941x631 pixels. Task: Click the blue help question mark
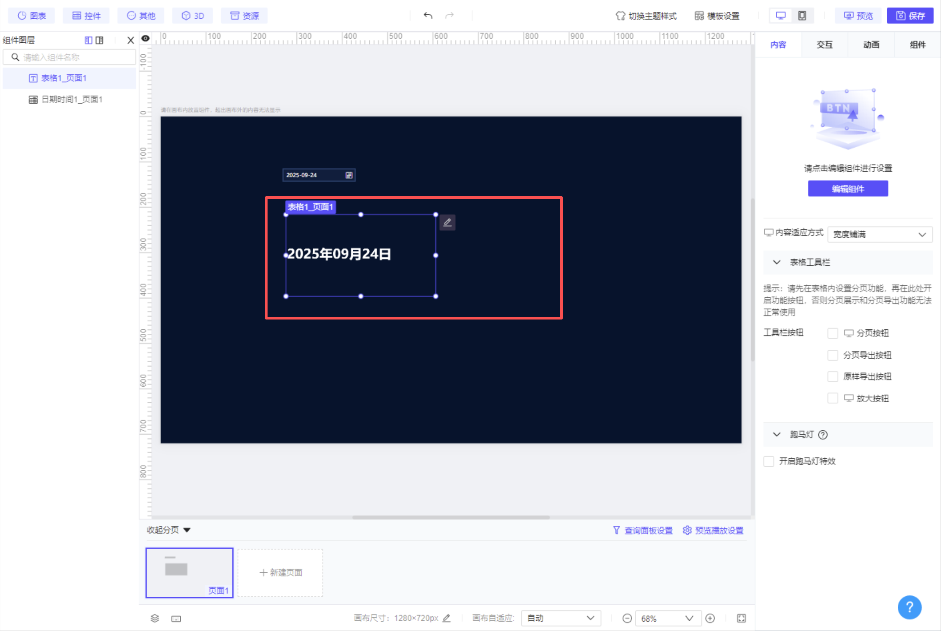point(909,607)
